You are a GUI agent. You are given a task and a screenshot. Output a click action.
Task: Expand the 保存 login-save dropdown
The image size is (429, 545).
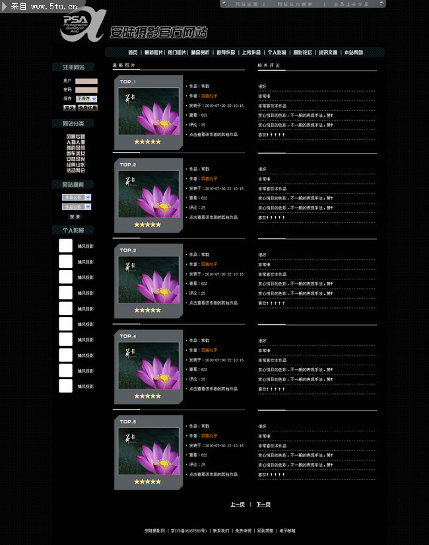pos(86,98)
